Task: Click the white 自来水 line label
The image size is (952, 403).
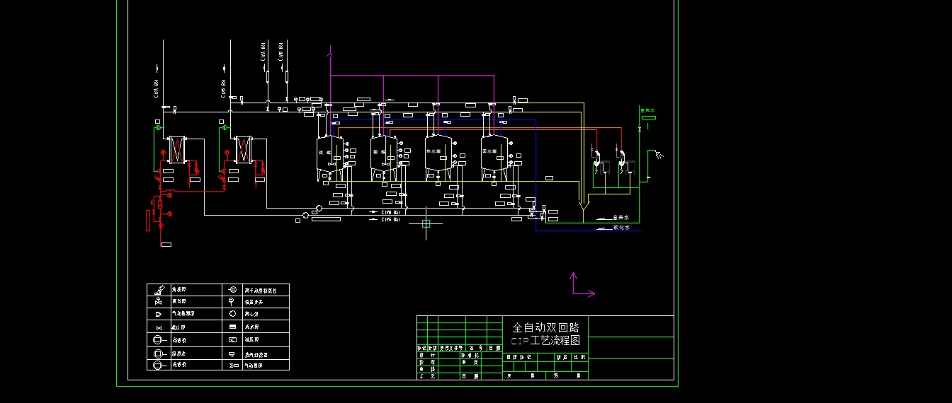Action: pyautogui.click(x=621, y=218)
